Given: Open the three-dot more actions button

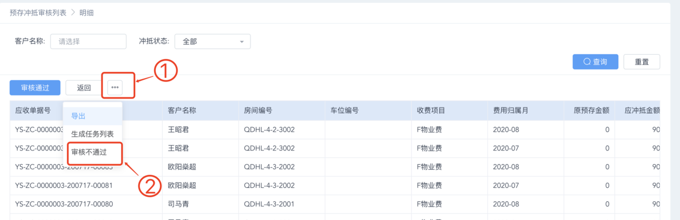Looking at the screenshot, I should pyautogui.click(x=115, y=88).
